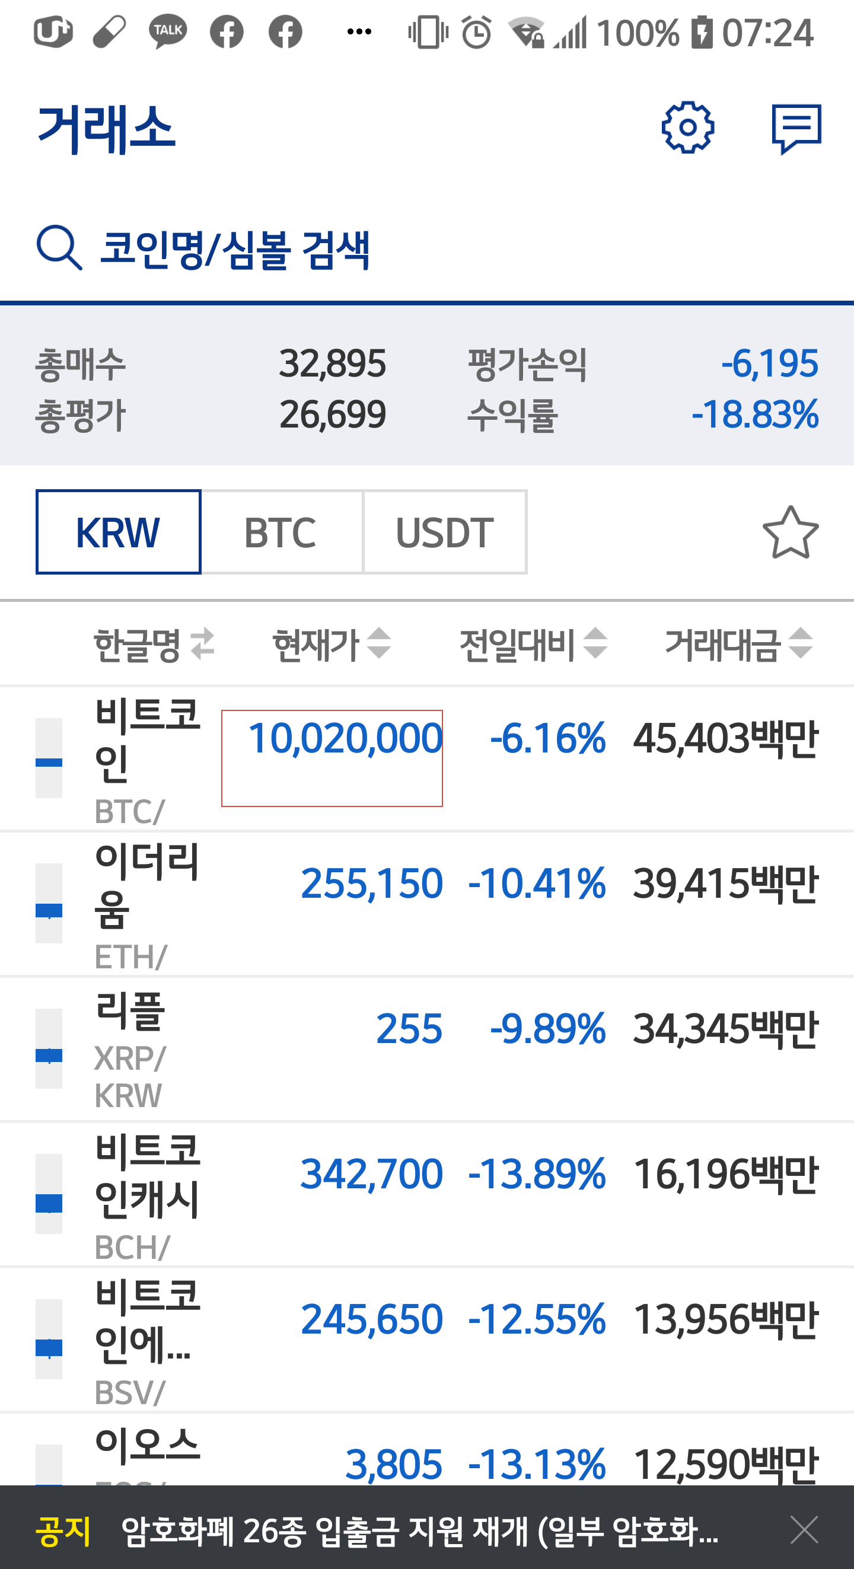The height and width of the screenshot is (1569, 854).
Task: Open the 암호화폐 26종 입출금 notice
Action: click(x=420, y=1530)
